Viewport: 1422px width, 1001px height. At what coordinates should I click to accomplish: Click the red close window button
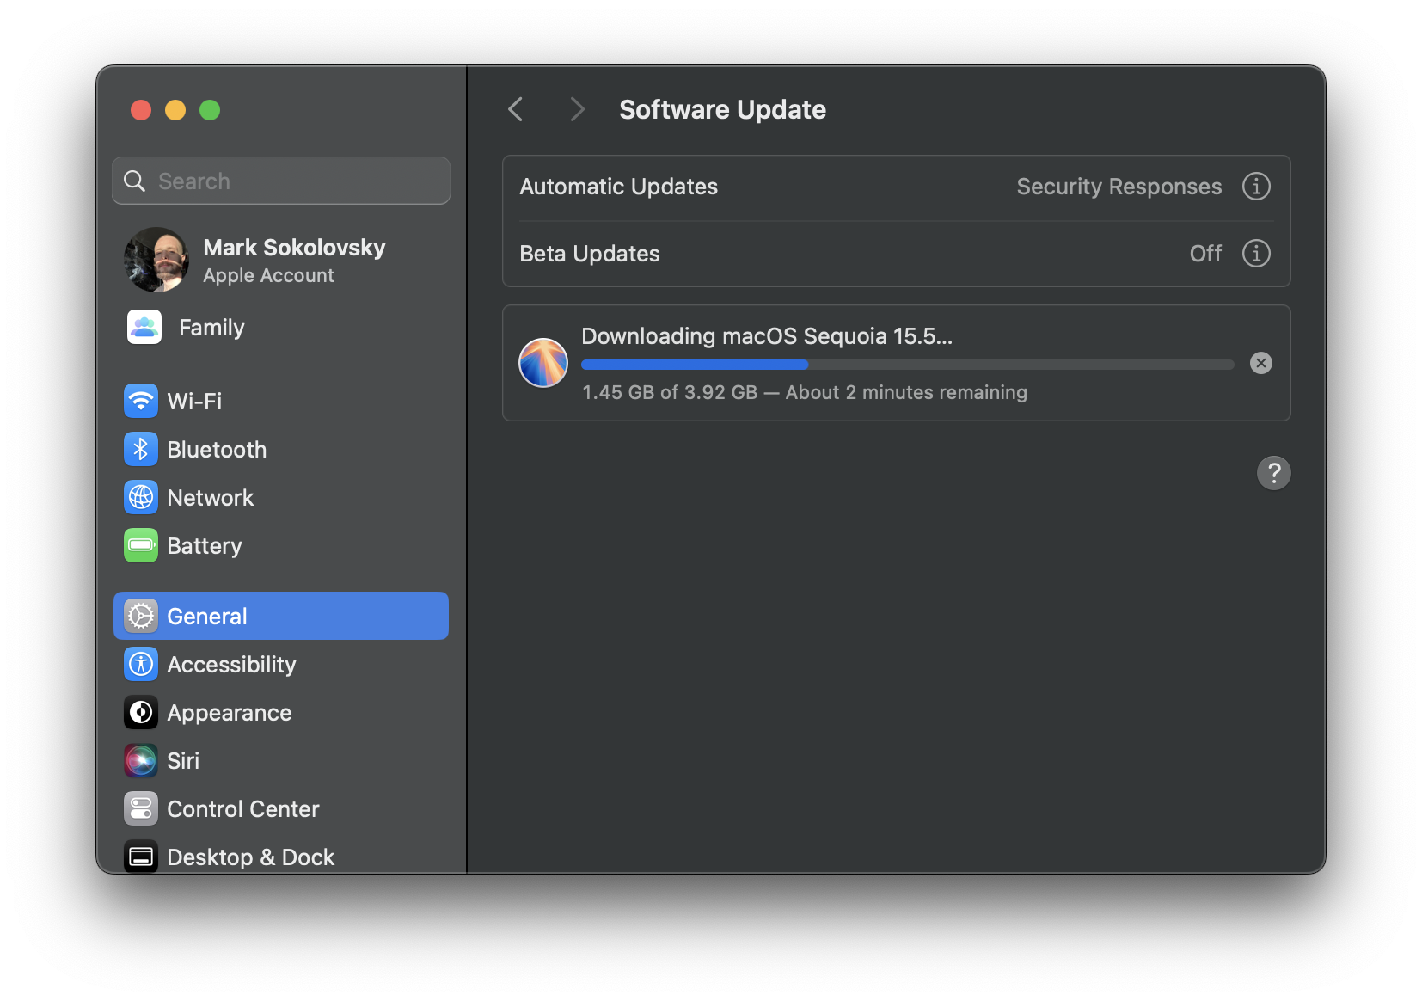(141, 110)
